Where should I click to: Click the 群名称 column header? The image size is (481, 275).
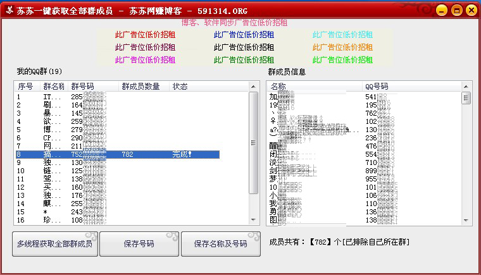53,87
